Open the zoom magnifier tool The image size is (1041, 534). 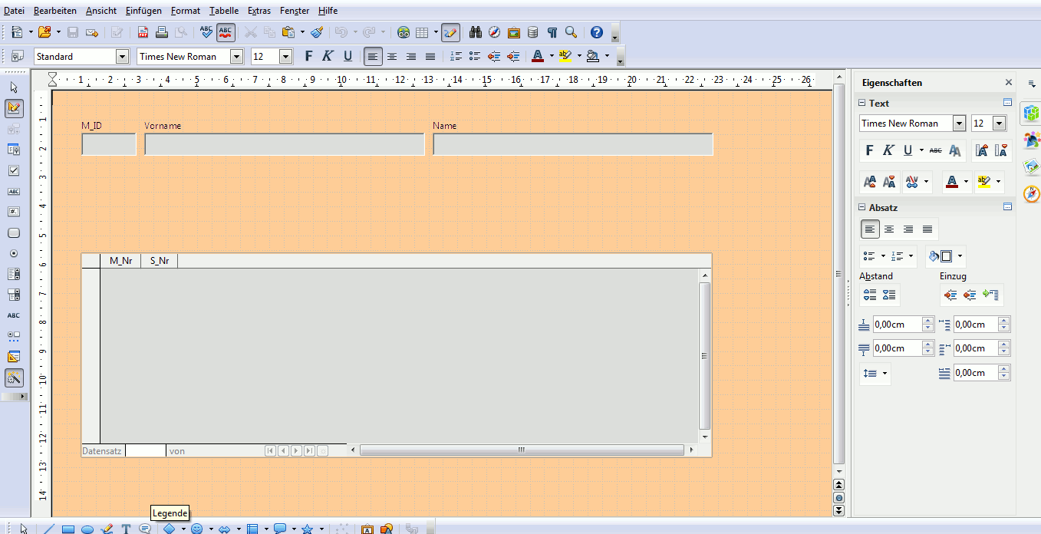pos(571,32)
